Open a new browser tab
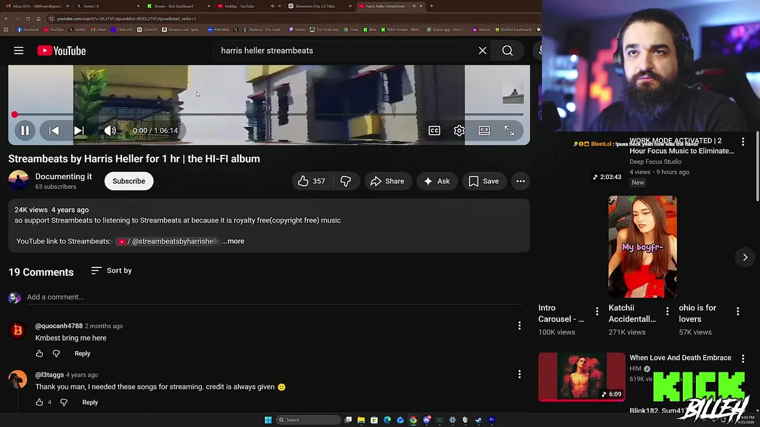 pos(432,6)
